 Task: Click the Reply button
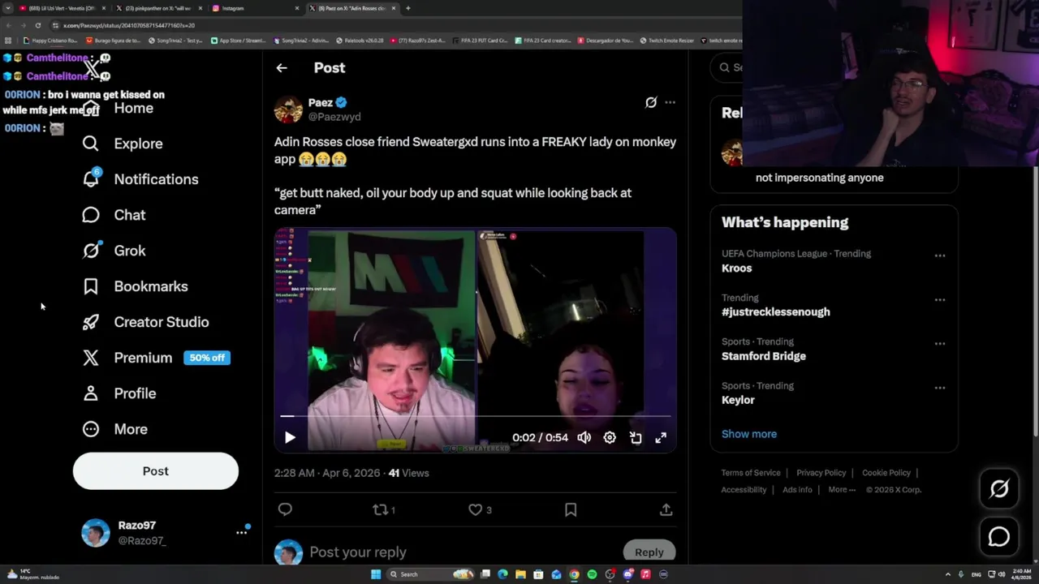tap(649, 552)
